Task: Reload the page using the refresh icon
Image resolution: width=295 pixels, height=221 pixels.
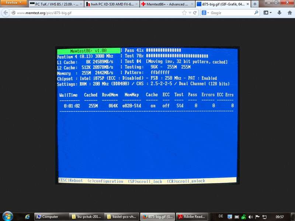Action: pos(195,13)
